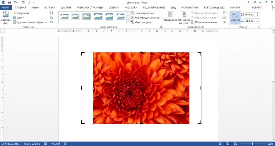Open Художественные эффекты dropdown
275x146 pixels.
coord(31,22)
